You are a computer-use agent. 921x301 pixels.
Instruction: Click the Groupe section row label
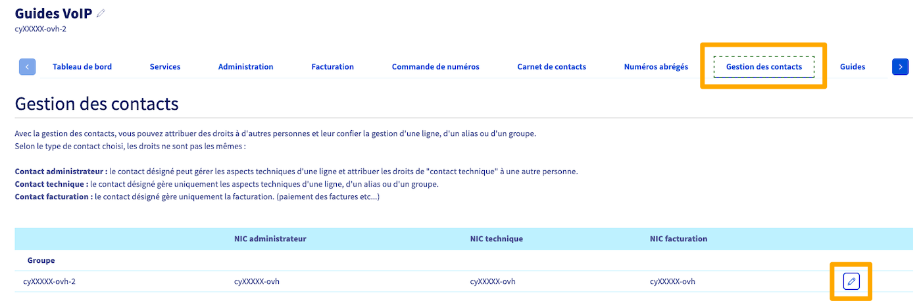pyautogui.click(x=41, y=260)
